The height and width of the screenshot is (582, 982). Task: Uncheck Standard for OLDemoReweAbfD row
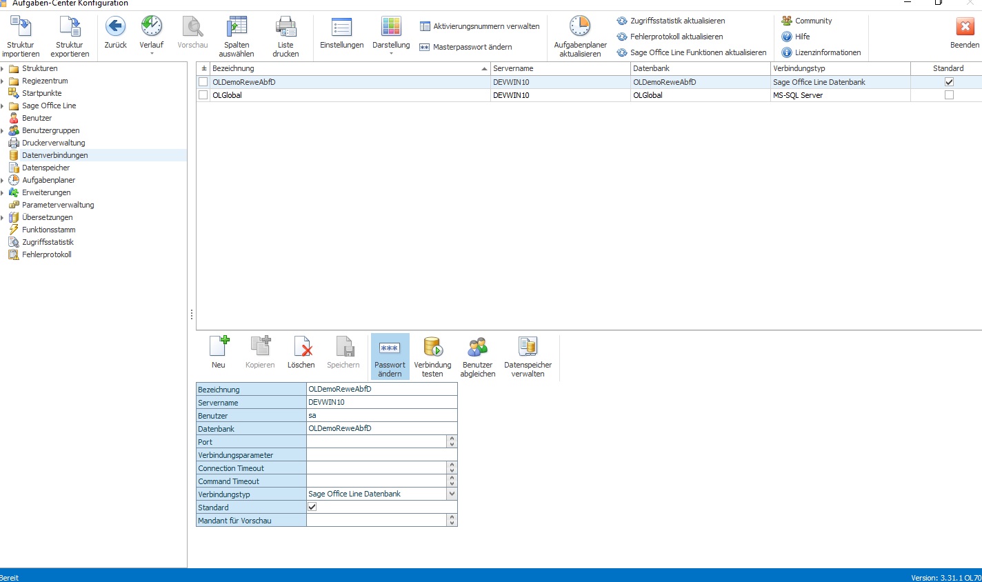949,82
